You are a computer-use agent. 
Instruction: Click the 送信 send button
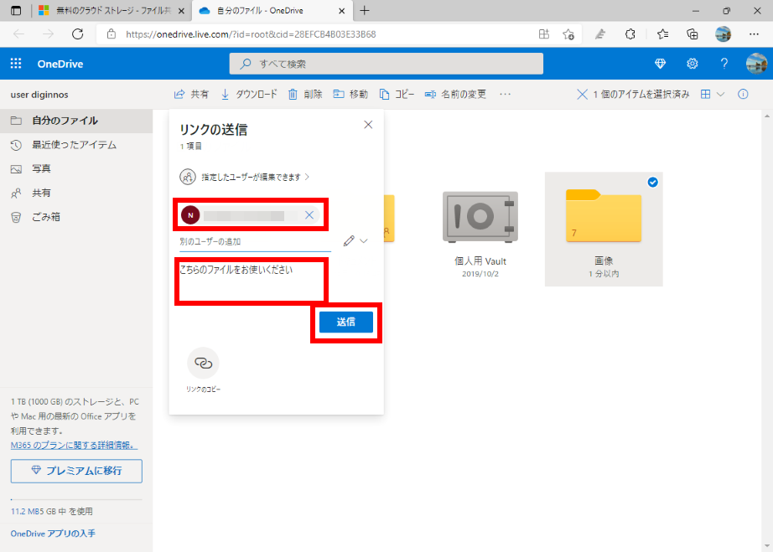[346, 322]
